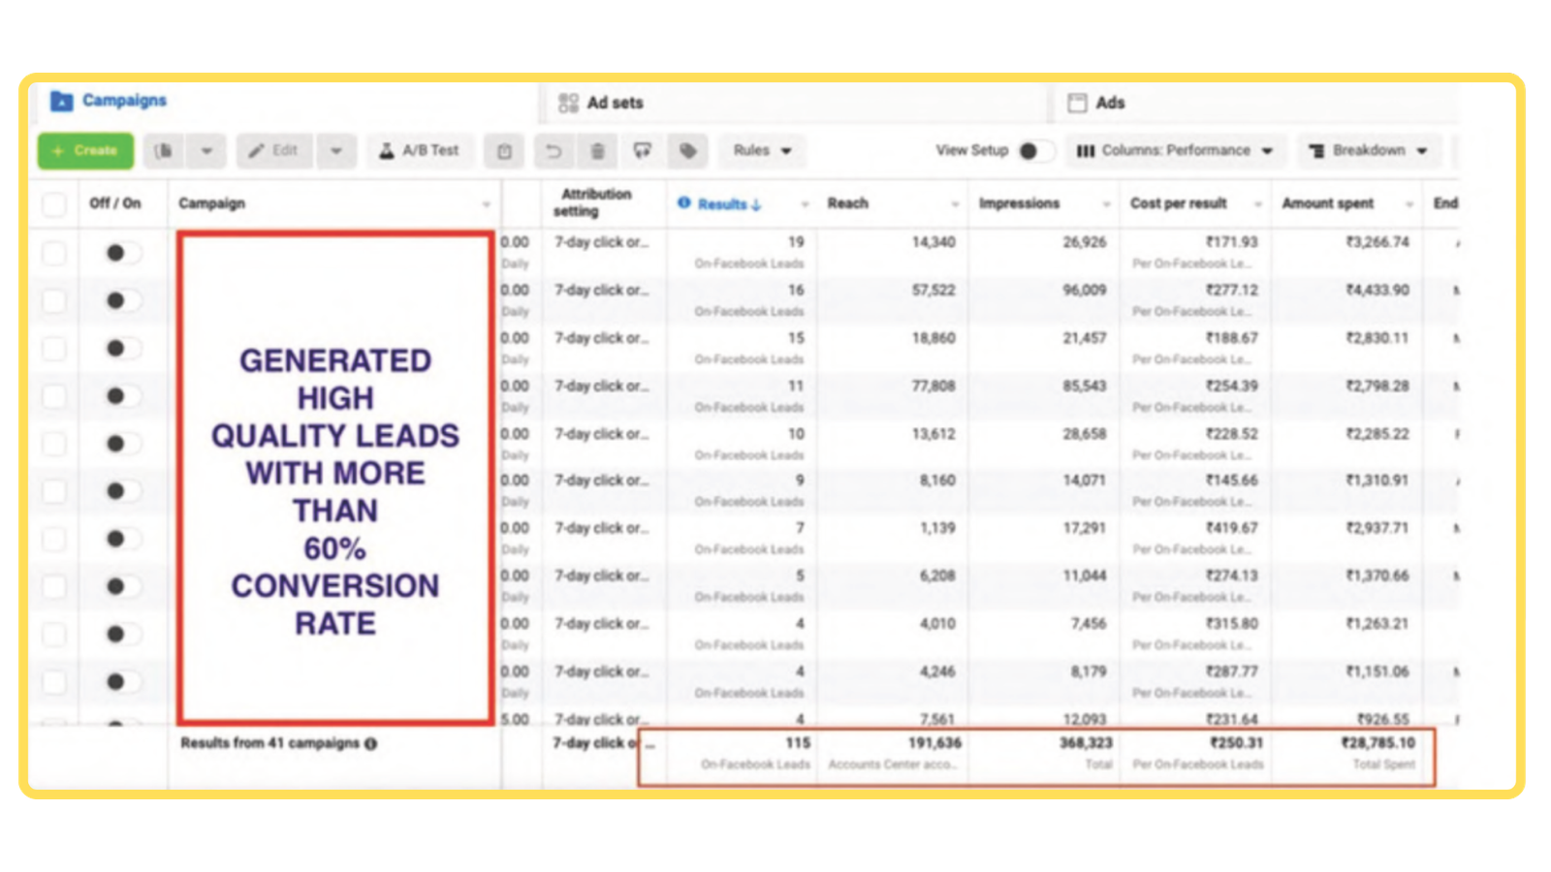The image size is (1551, 872).
Task: Click the info icon next to Results
Action: (684, 202)
